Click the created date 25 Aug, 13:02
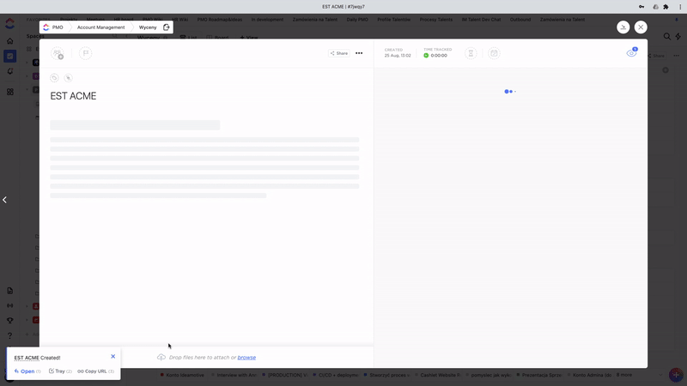The image size is (687, 386). (398, 56)
